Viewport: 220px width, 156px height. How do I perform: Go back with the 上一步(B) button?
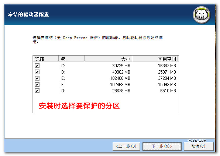[126, 146]
